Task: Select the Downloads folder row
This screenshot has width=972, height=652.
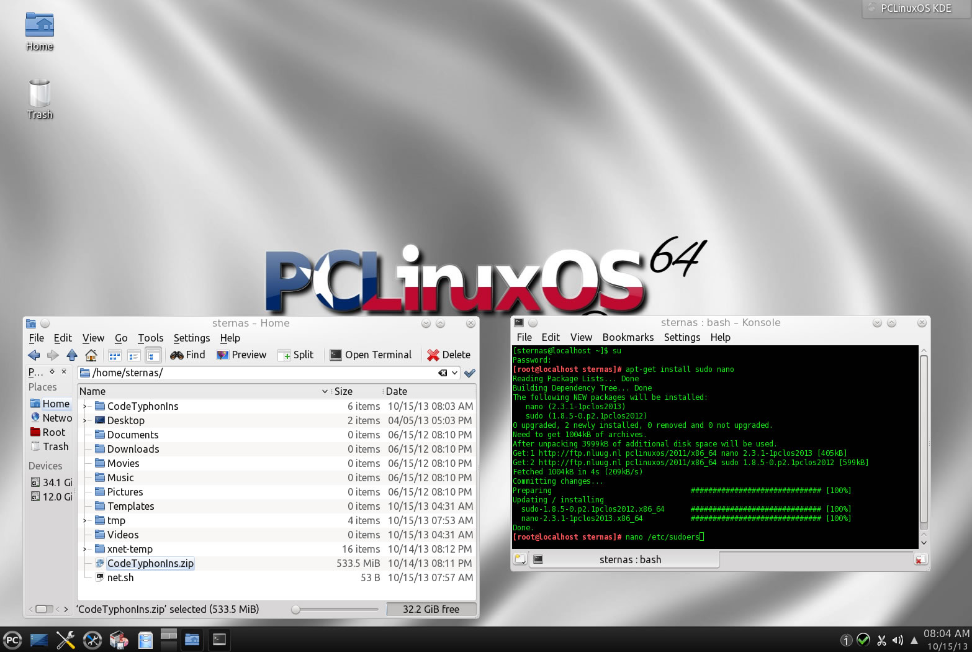Action: tap(277, 449)
